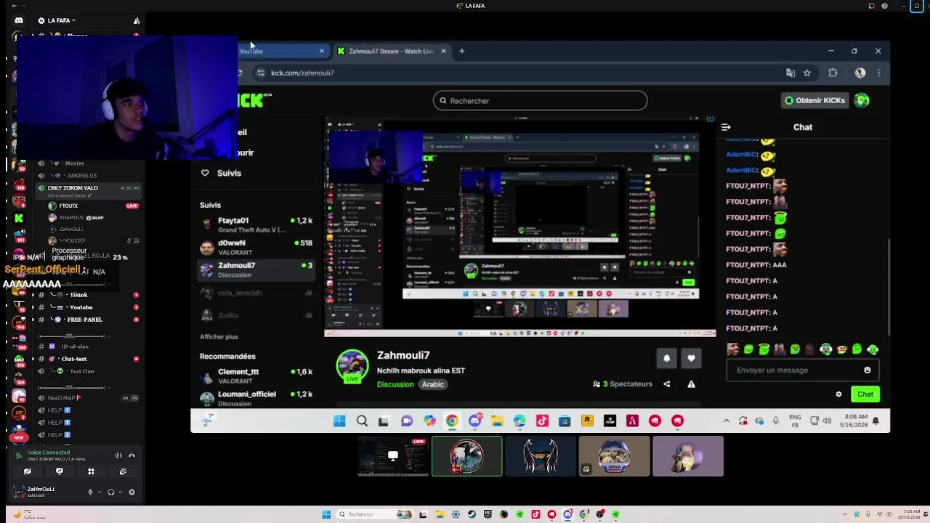This screenshot has height=523, width=930.
Task: Click the translate page icon in Chrome address bar
Action: pyautogui.click(x=790, y=73)
